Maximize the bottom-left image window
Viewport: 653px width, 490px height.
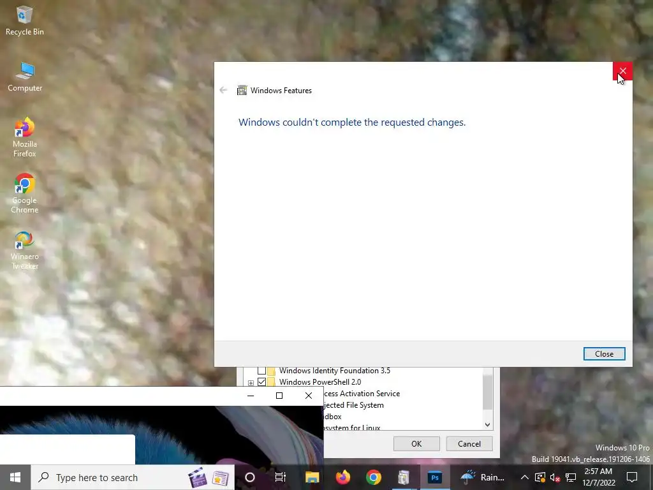point(279,396)
